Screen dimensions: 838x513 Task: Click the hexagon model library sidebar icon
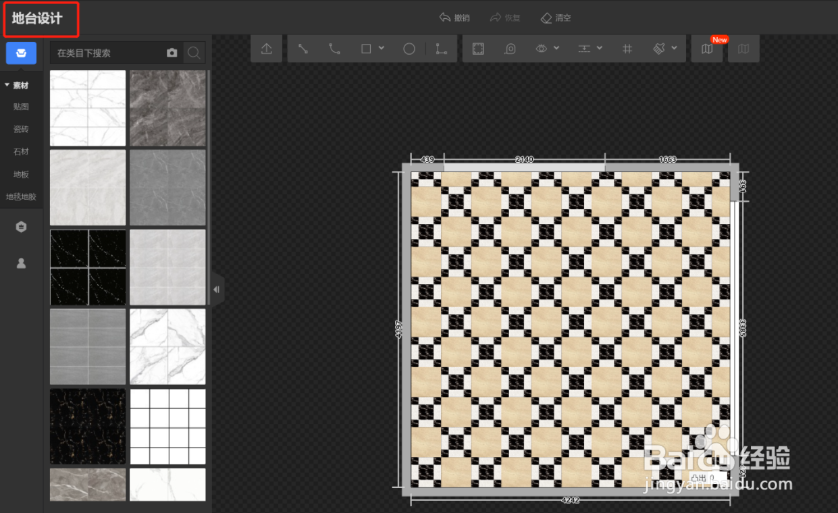tap(21, 227)
